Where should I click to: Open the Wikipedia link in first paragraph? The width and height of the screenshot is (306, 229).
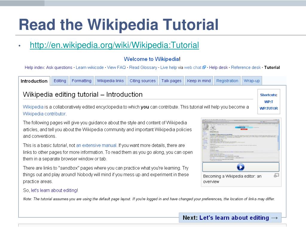pos(33,107)
